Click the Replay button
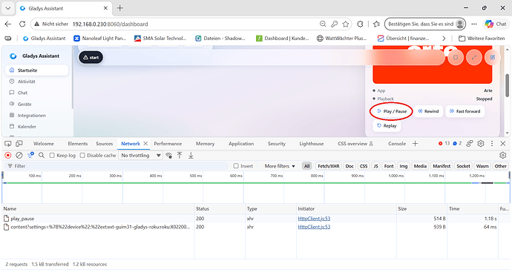This screenshot has width=512, height=275. click(x=387, y=125)
